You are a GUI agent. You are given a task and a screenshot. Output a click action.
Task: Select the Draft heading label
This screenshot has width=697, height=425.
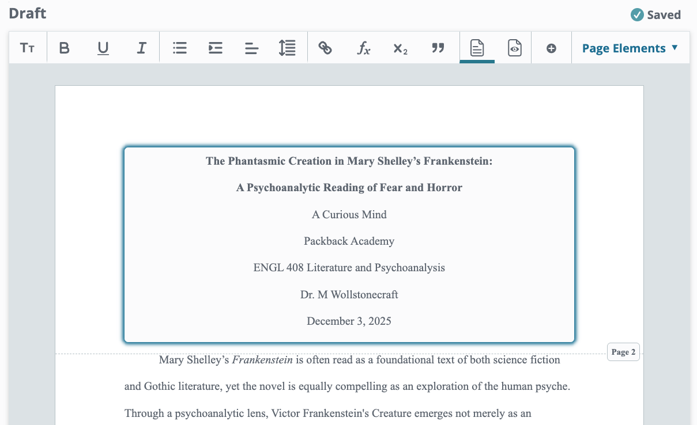pyautogui.click(x=27, y=13)
